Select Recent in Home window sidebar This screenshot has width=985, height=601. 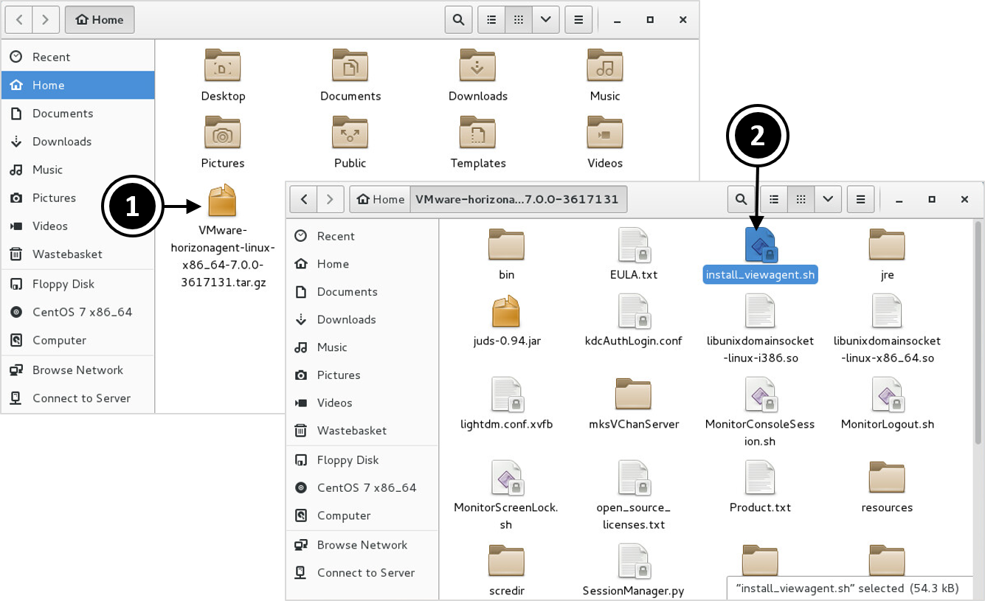click(77, 57)
